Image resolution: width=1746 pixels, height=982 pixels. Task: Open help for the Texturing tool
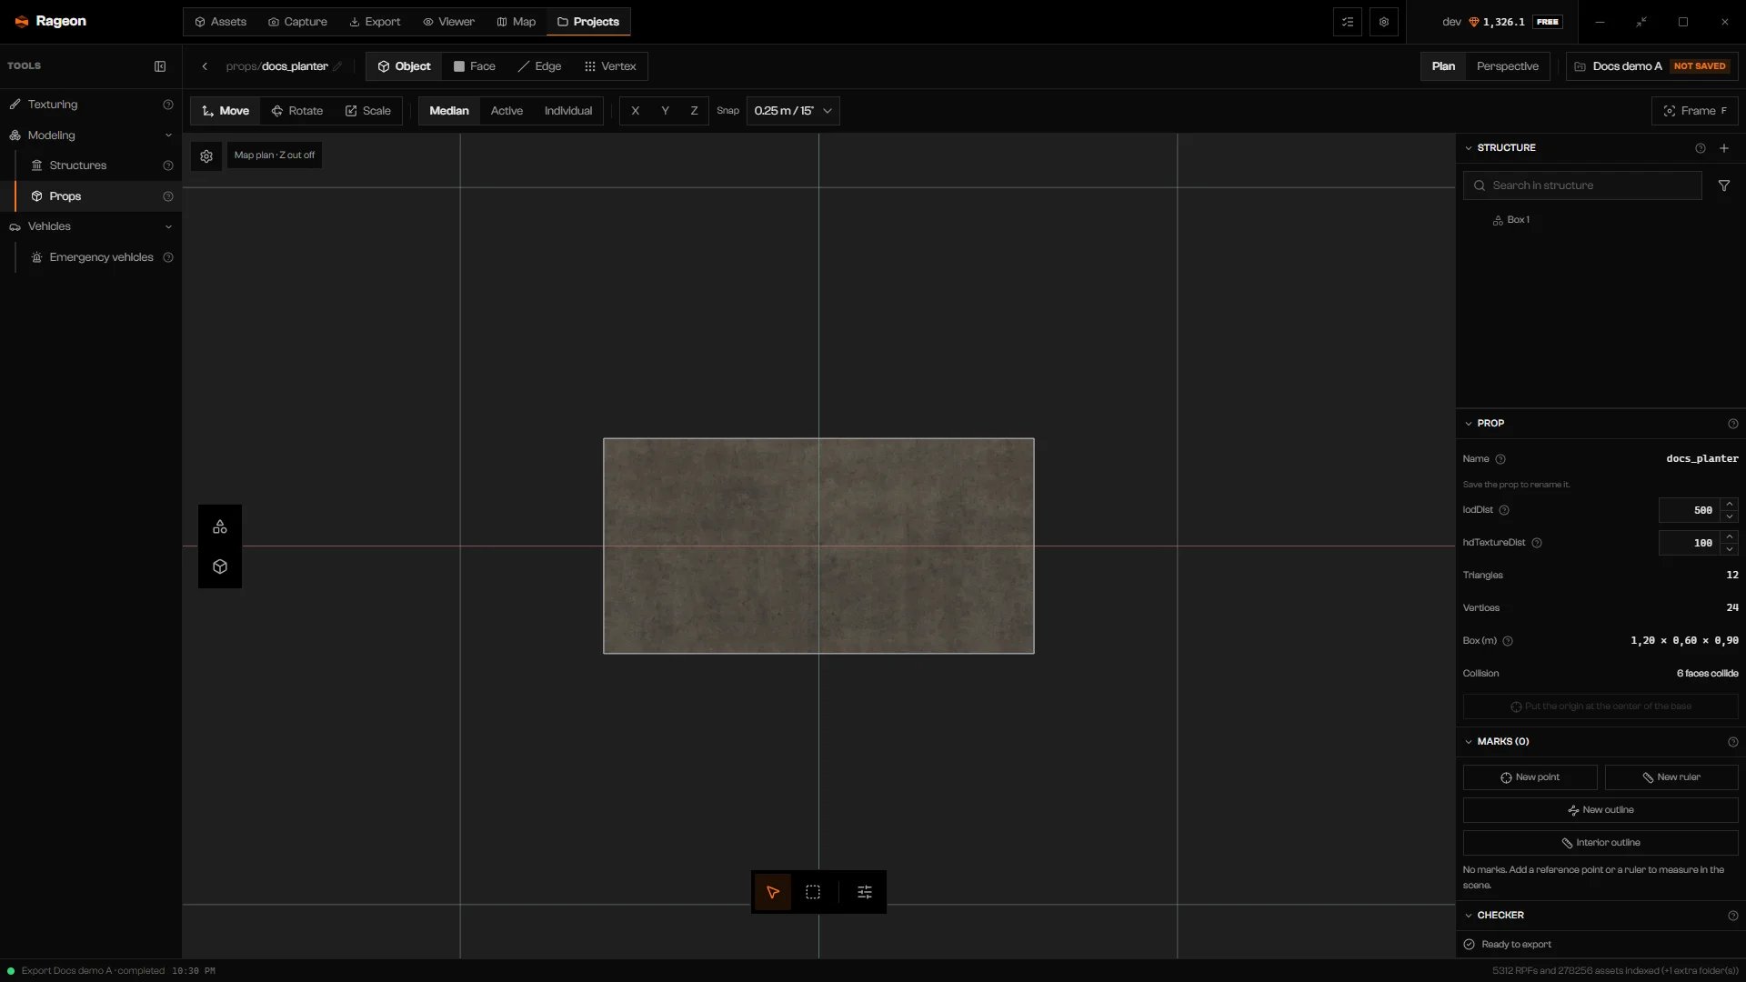pos(168,105)
